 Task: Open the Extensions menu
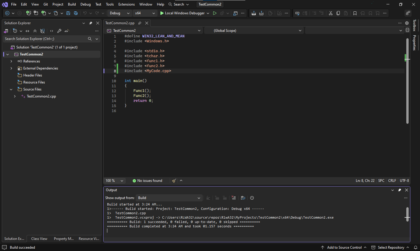(x=126, y=4)
